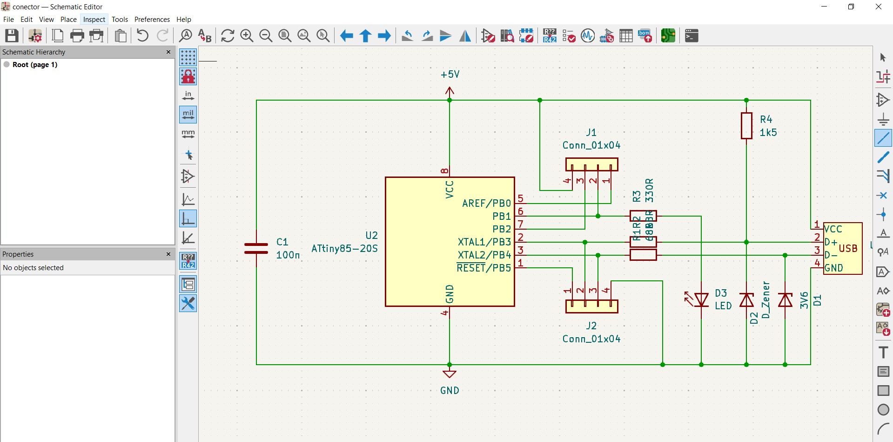Viewport: 893px width, 442px height.
Task: Select Root (page 1) in hierarchy
Action: (x=35, y=65)
